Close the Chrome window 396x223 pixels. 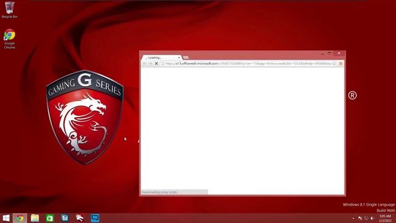click(339, 53)
